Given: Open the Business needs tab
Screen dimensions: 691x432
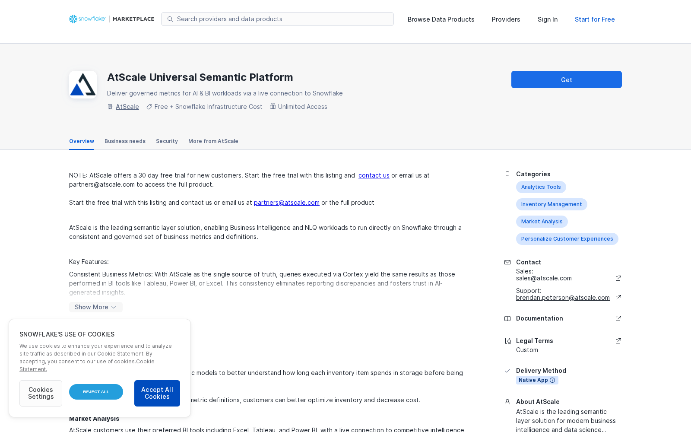Looking at the screenshot, I should pos(125,141).
